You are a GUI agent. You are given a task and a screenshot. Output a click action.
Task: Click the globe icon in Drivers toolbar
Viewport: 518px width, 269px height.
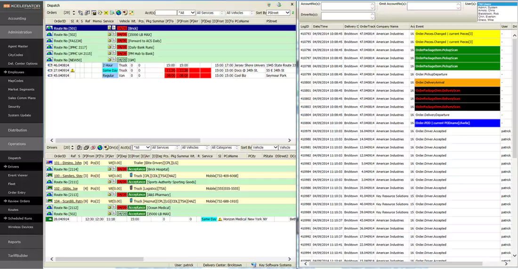(x=100, y=148)
